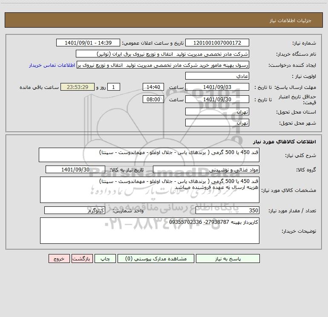Click the label تاریخ و ساعت اعلان عمومی
This screenshot has height=317, width=328.
click(x=152, y=43)
